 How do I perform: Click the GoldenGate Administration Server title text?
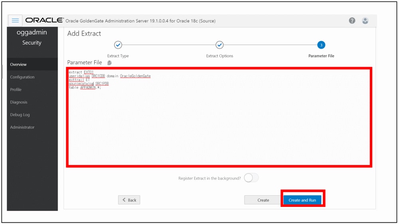[x=140, y=21]
